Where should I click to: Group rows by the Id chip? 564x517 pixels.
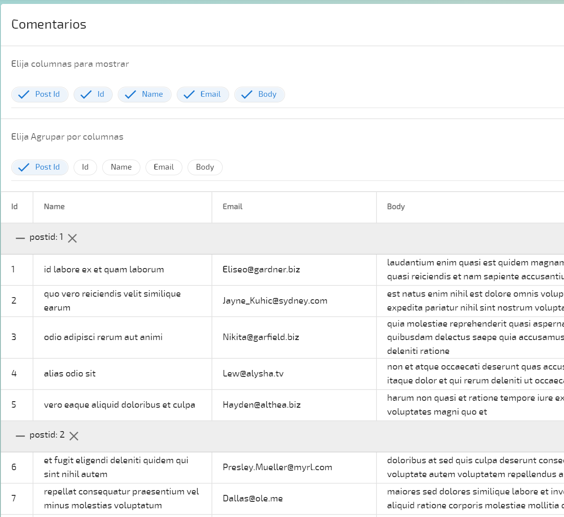(85, 167)
